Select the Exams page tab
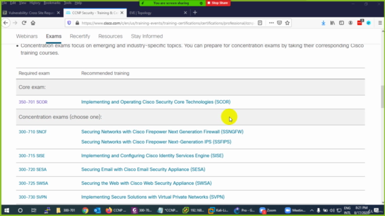Viewport: 385px width, 216px height. click(x=54, y=36)
